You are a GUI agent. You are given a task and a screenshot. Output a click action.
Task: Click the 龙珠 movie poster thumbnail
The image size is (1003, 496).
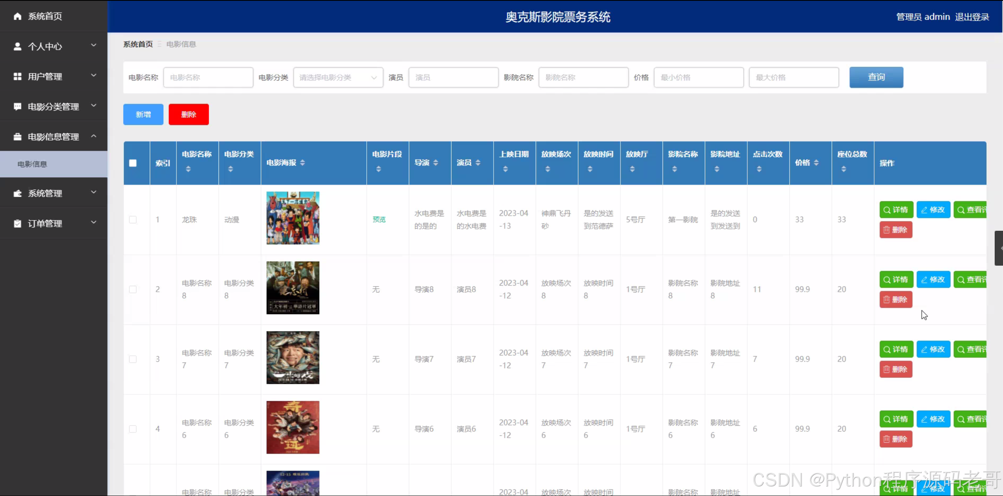tap(293, 218)
